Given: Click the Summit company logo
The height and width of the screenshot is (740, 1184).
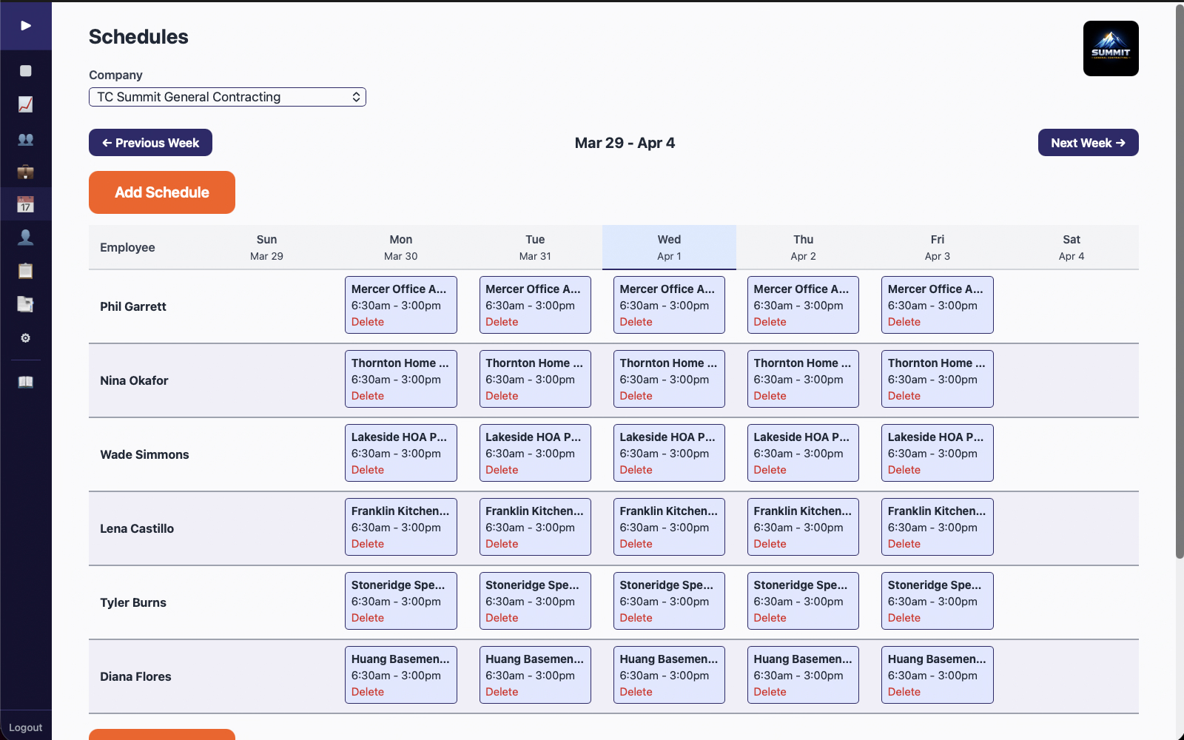Looking at the screenshot, I should (x=1111, y=48).
